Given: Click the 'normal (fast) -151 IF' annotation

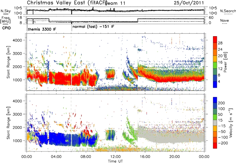Looking at the screenshot, I should pos(93,27).
